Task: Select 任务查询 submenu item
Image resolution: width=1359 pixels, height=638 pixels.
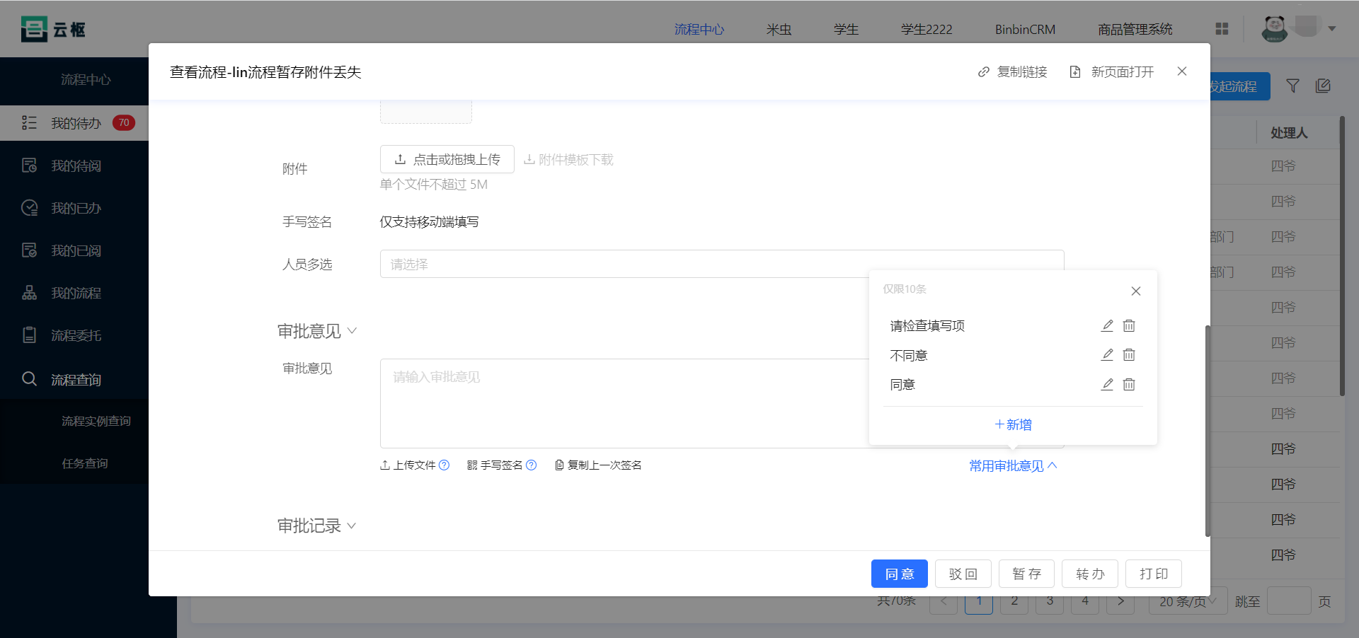Action: coord(85,463)
